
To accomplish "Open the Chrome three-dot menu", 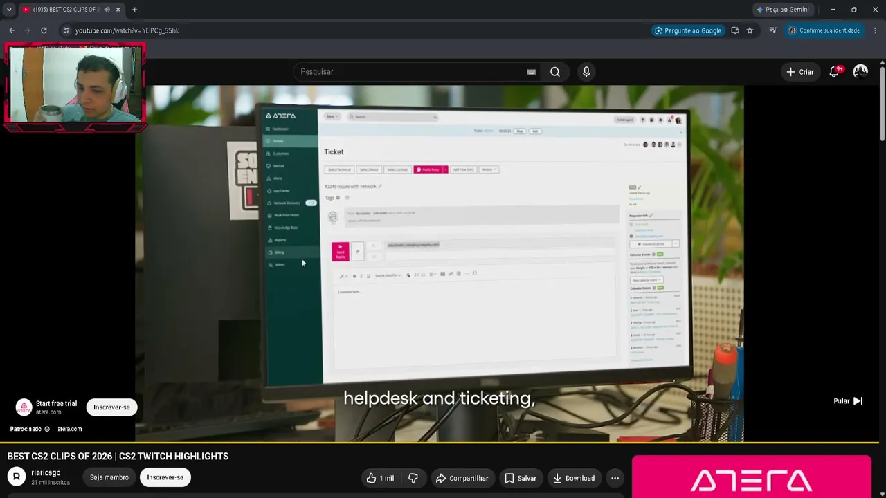I will pyautogui.click(x=876, y=30).
